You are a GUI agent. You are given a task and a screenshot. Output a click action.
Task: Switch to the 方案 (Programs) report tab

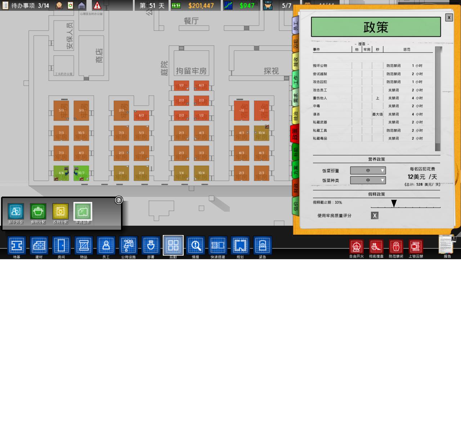[296, 170]
